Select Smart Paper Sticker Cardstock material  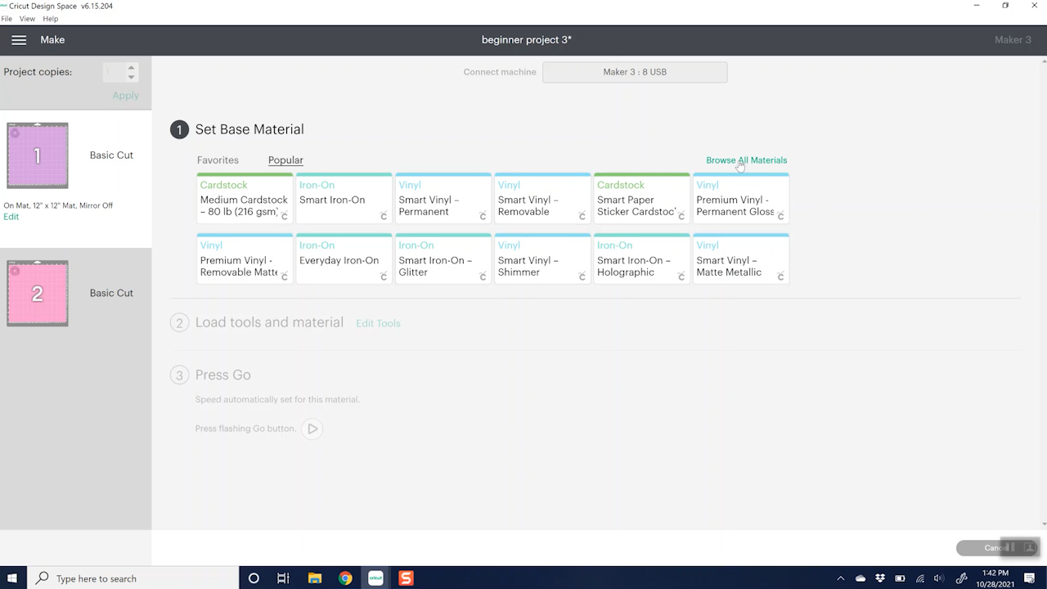(641, 198)
